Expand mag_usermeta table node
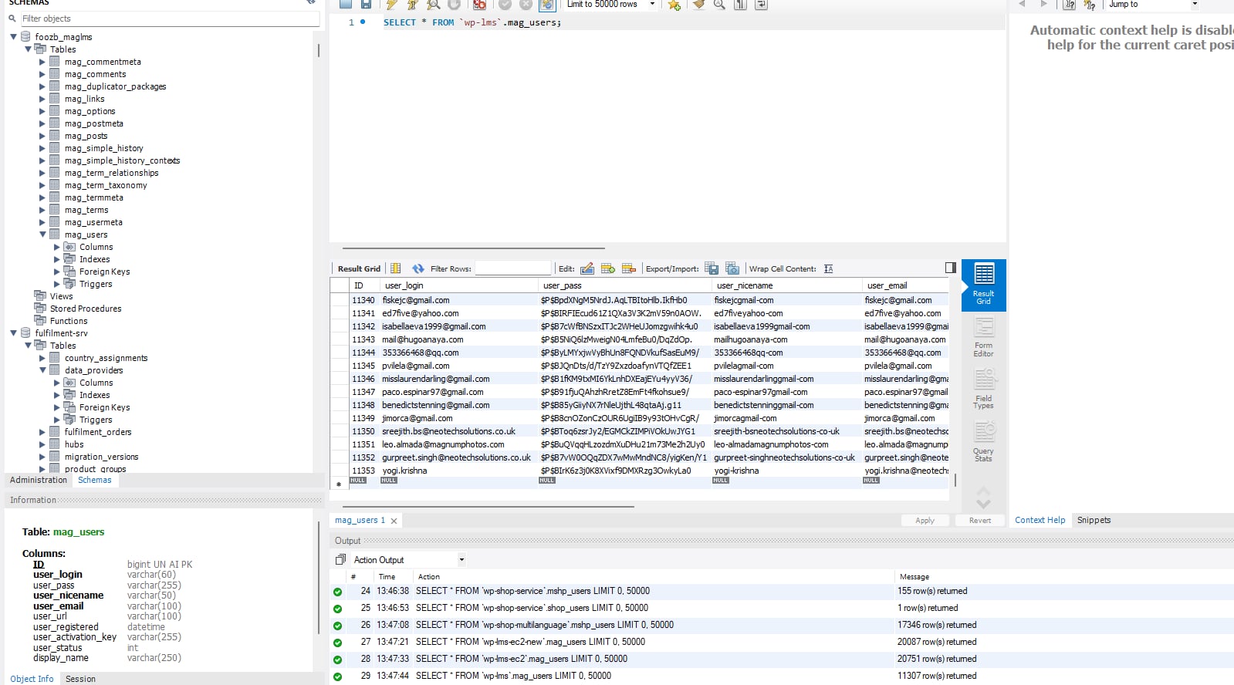The image size is (1234, 685). [x=42, y=221]
